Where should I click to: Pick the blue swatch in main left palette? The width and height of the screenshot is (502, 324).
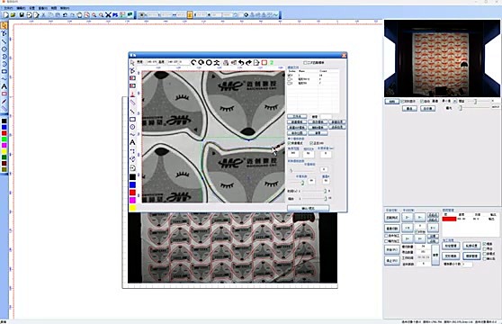4,127
